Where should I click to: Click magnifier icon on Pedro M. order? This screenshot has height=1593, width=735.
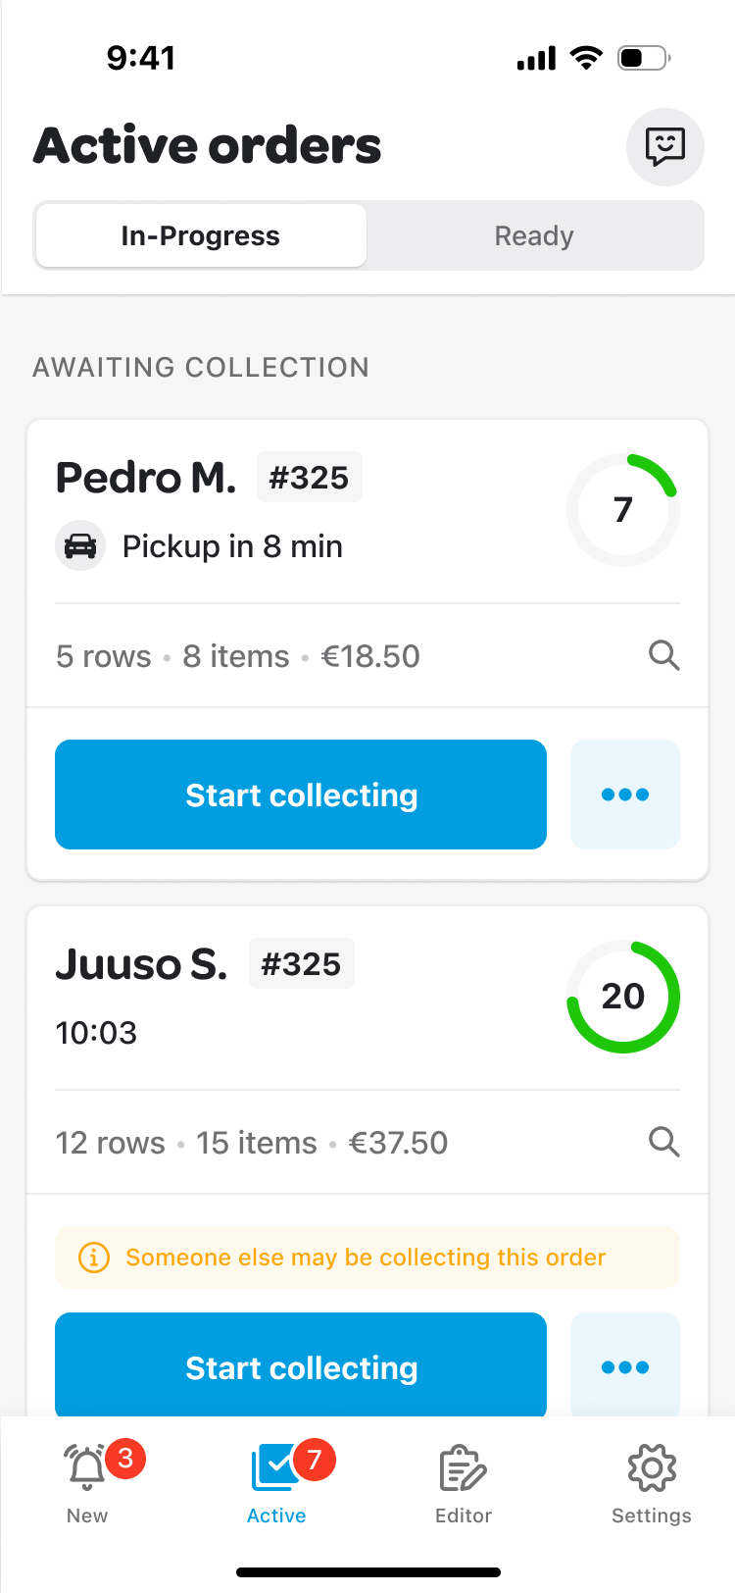[663, 655]
